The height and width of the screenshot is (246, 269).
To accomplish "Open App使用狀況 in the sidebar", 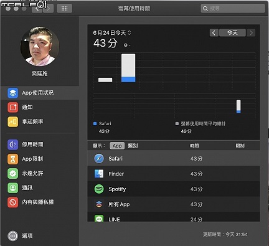I will coord(40,93).
